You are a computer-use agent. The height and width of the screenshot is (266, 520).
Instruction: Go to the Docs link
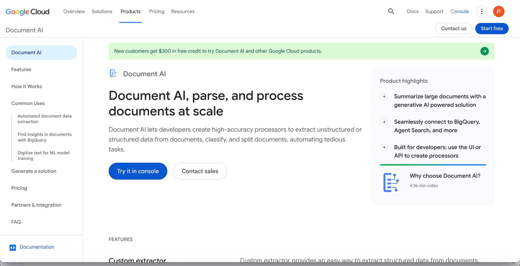click(x=413, y=11)
